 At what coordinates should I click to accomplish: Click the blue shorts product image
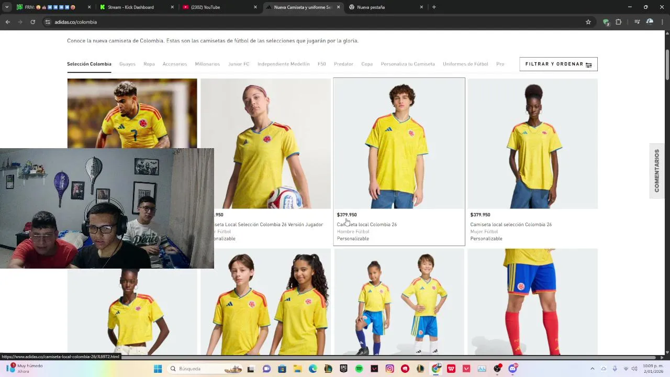[x=532, y=302]
